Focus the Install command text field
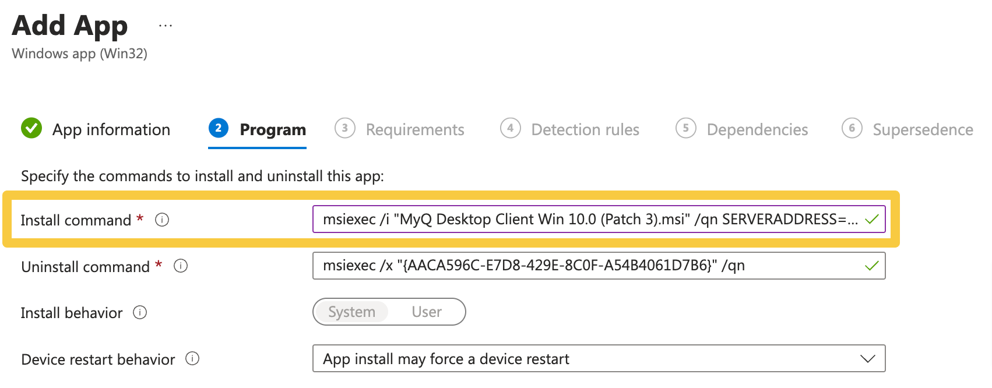 click(589, 220)
